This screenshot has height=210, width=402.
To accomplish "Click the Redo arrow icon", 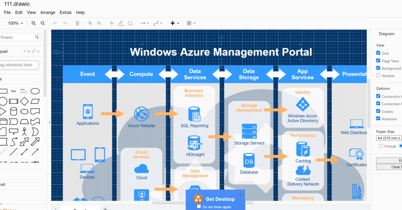I will point(65,23).
